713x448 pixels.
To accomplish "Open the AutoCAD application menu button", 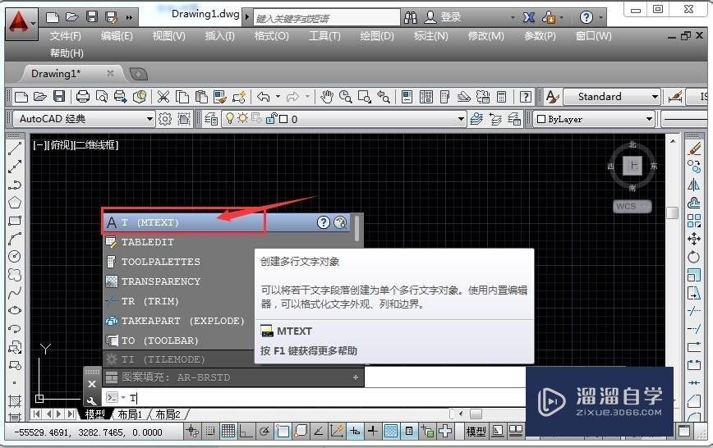I will [x=21, y=23].
